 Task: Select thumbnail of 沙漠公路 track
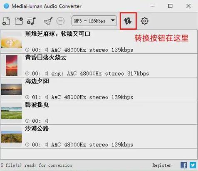coord(12,137)
